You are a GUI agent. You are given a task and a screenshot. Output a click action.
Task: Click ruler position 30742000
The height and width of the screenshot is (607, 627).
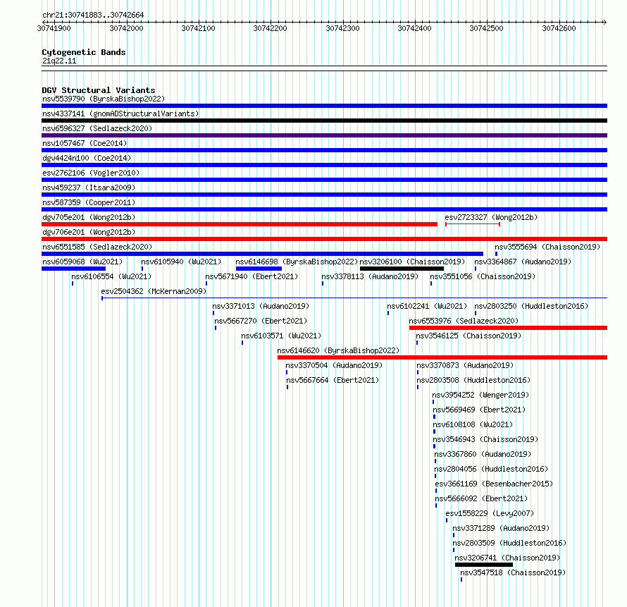126,28
